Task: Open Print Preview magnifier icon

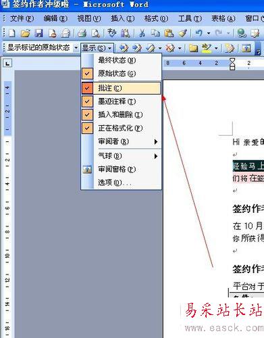Action: 95,33
